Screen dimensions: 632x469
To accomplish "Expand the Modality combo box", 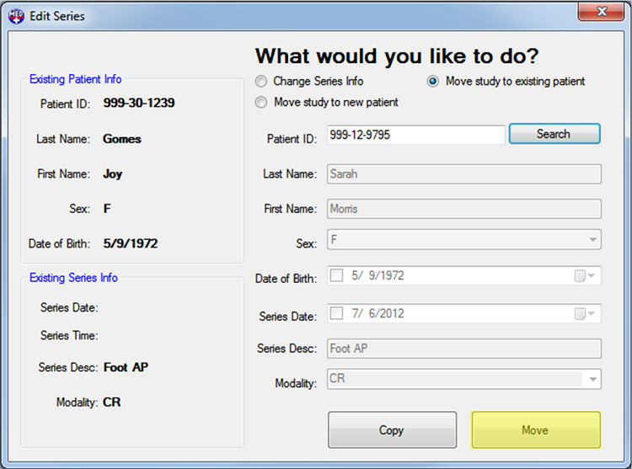I will [594, 380].
